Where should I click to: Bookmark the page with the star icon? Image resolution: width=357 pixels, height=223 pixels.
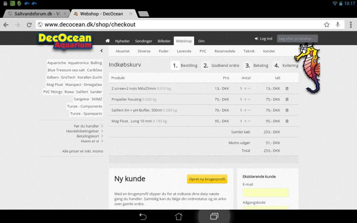(327, 25)
